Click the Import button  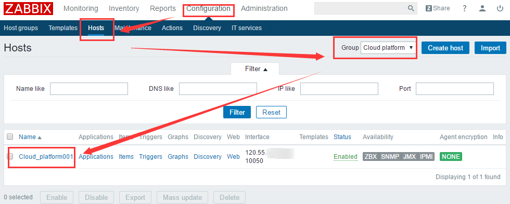pos(490,48)
